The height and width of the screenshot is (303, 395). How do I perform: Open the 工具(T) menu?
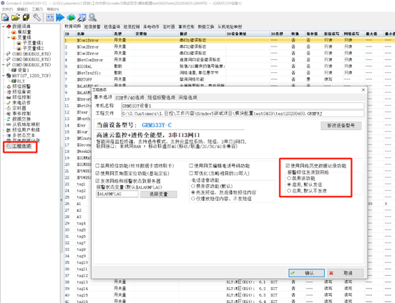38,9
